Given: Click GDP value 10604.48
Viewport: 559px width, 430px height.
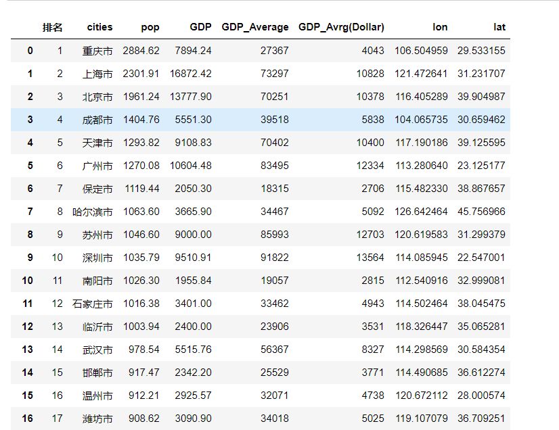Looking at the screenshot, I should click(x=191, y=166).
